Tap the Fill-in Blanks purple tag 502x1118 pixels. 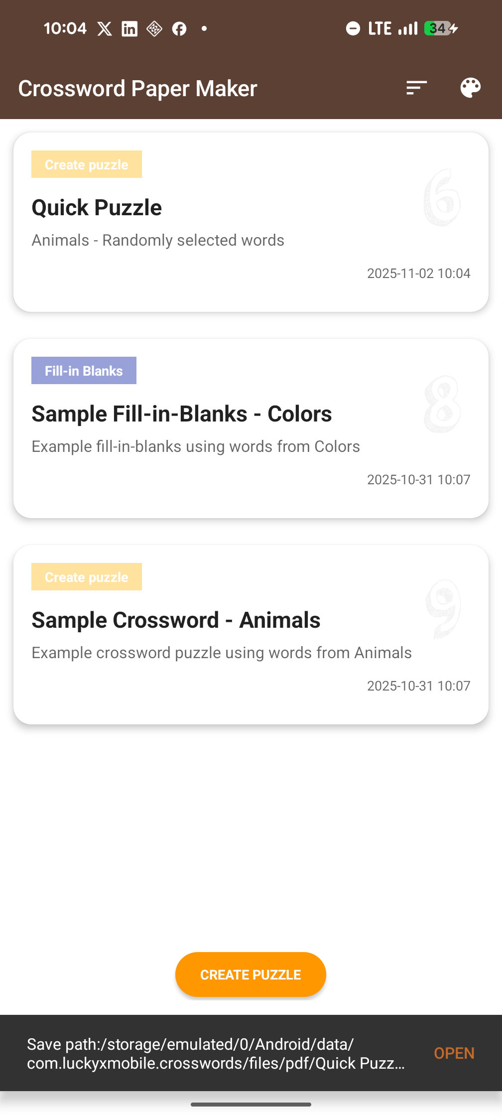[84, 371]
